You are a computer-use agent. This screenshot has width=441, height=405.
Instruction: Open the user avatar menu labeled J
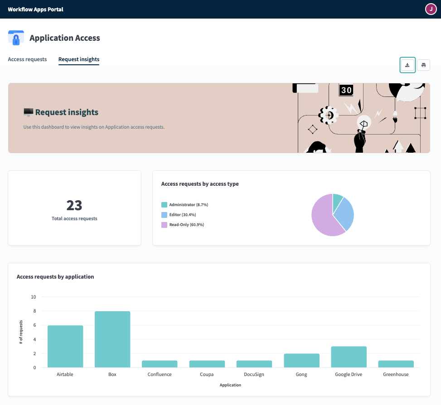pyautogui.click(x=431, y=9)
